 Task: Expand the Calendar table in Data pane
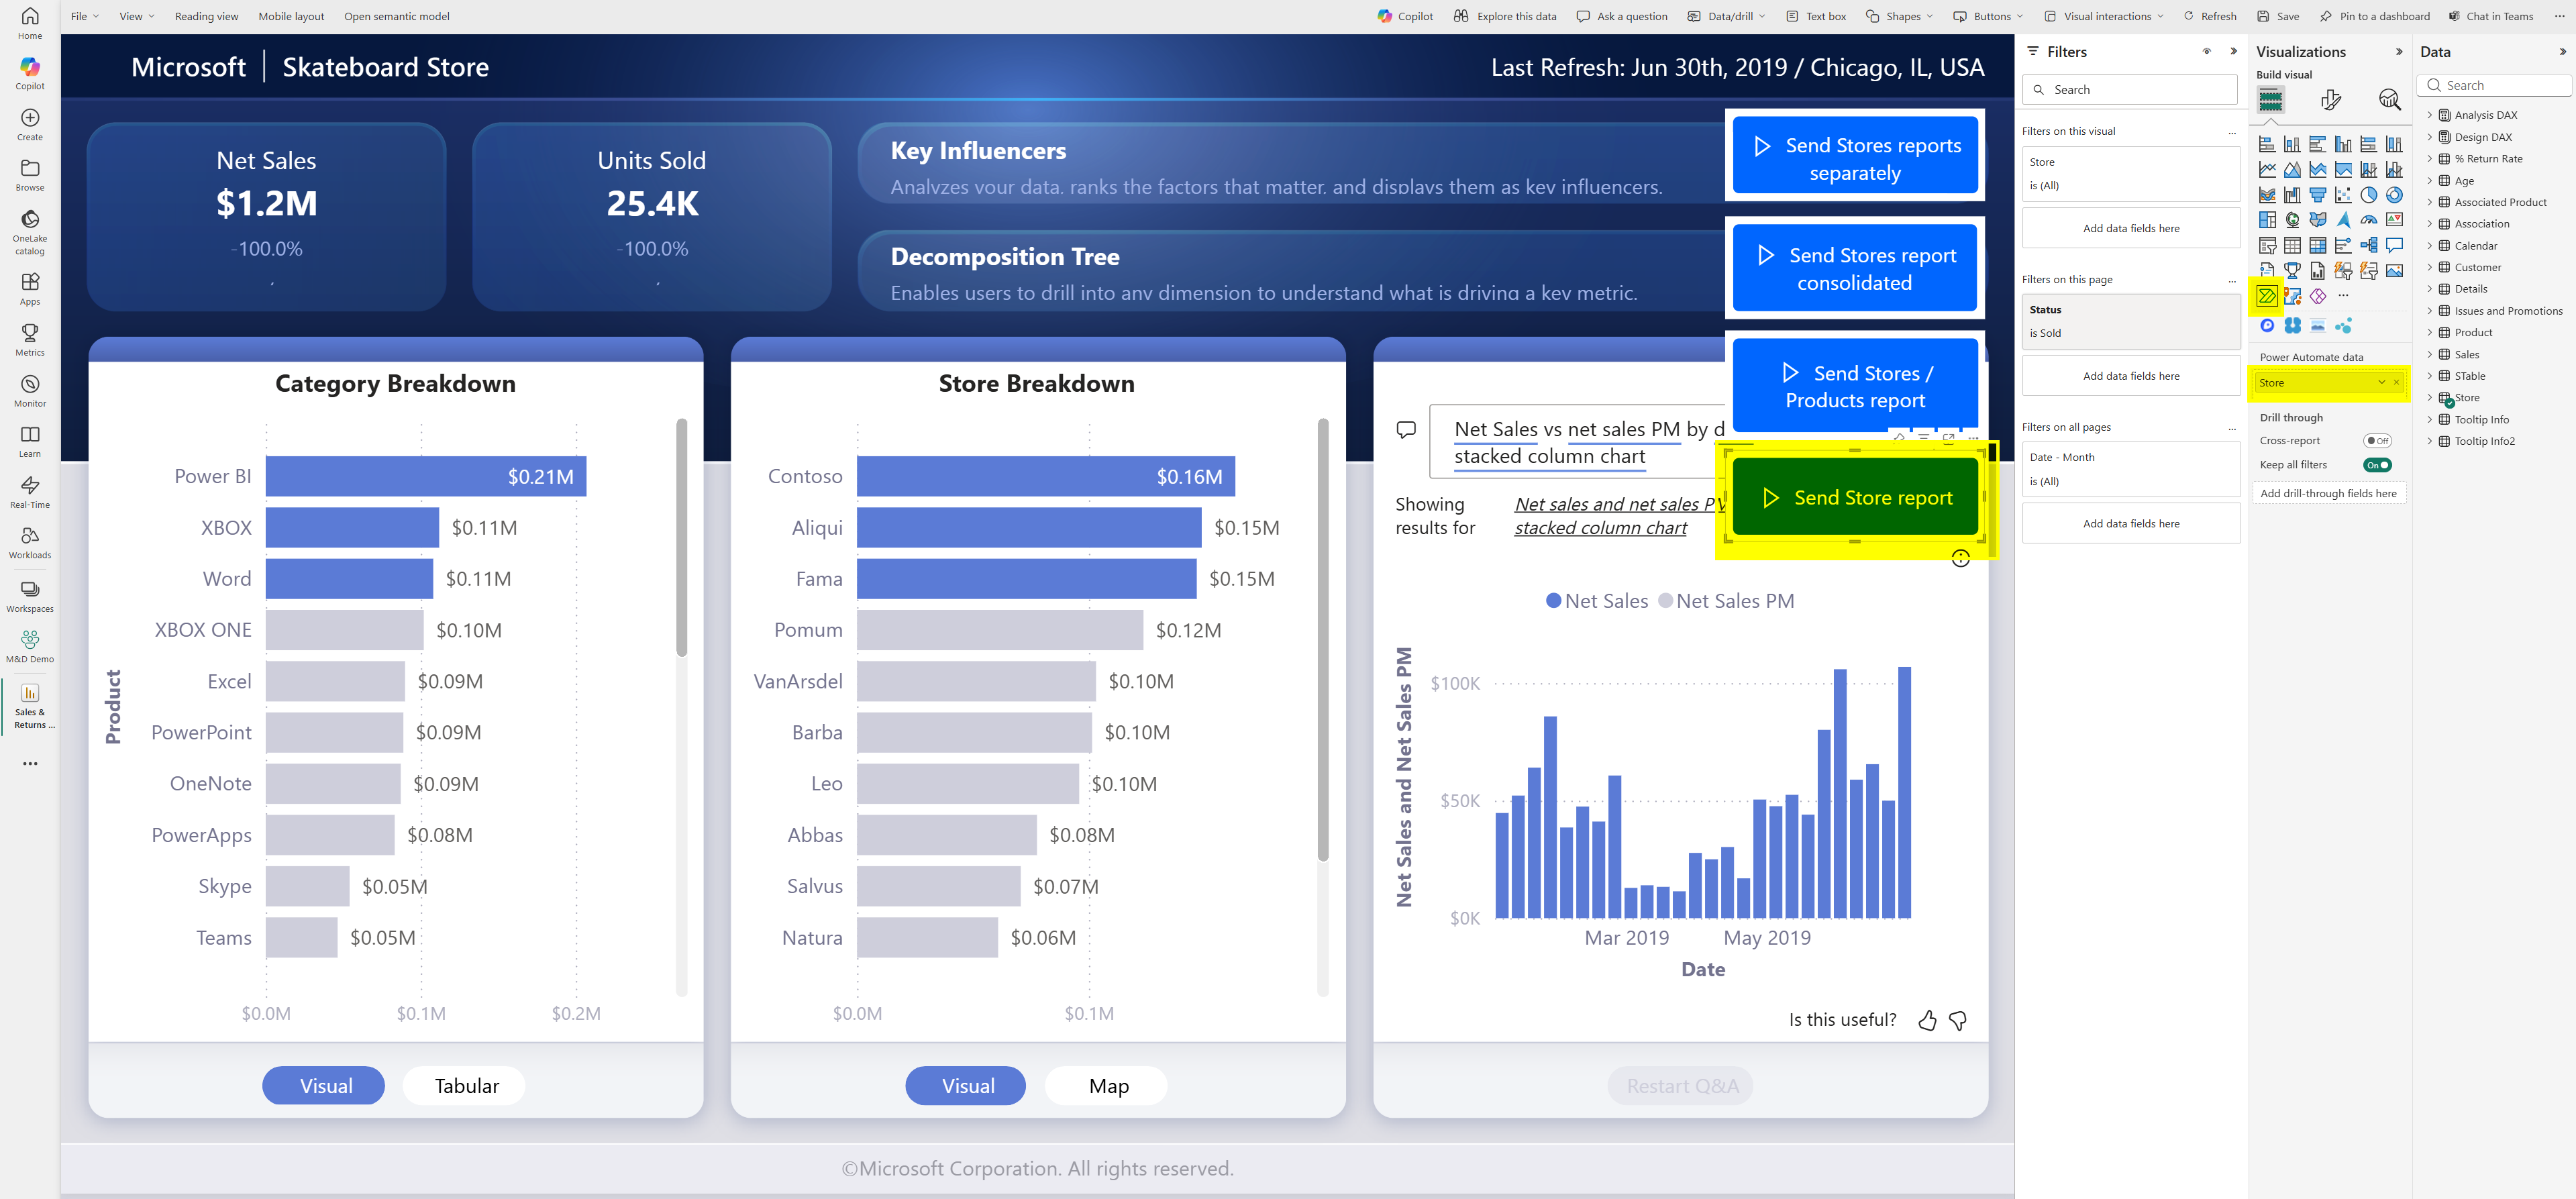(2429, 246)
